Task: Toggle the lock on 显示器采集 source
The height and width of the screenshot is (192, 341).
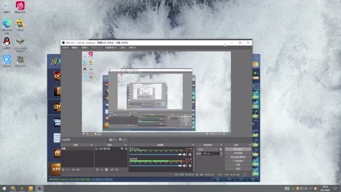Action: point(126,148)
